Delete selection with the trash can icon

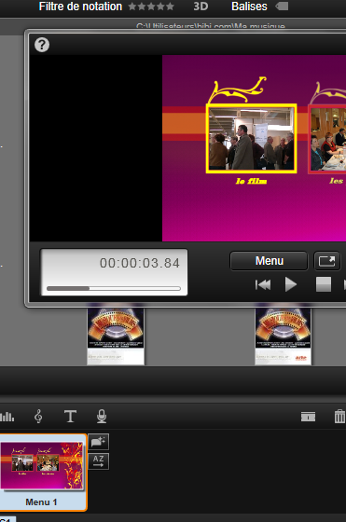(339, 417)
